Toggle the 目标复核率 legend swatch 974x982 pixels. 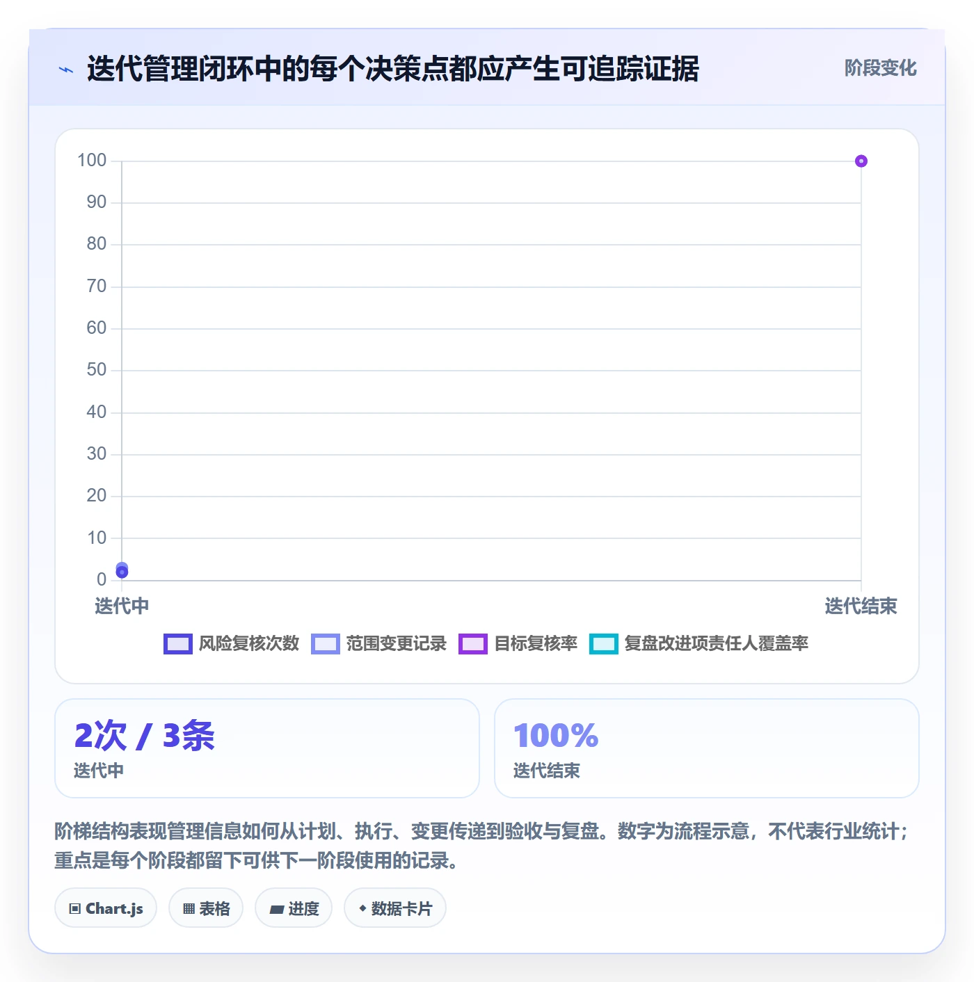[473, 644]
